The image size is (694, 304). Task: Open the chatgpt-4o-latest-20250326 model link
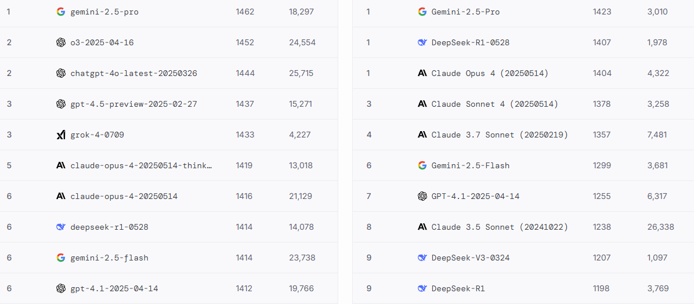click(133, 74)
